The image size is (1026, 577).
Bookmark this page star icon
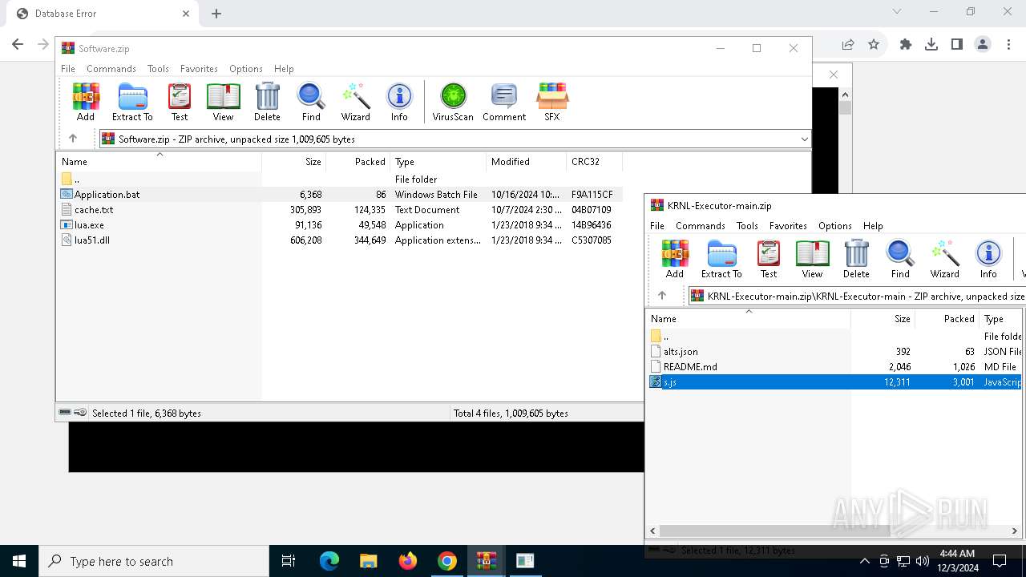(874, 45)
